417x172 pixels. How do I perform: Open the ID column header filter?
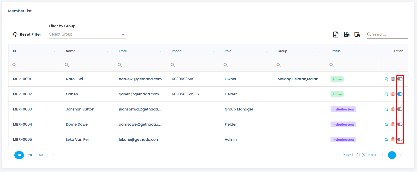(54, 51)
